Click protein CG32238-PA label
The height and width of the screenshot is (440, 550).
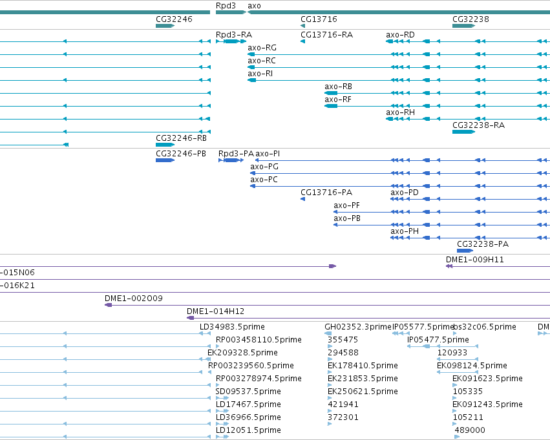coord(483,244)
